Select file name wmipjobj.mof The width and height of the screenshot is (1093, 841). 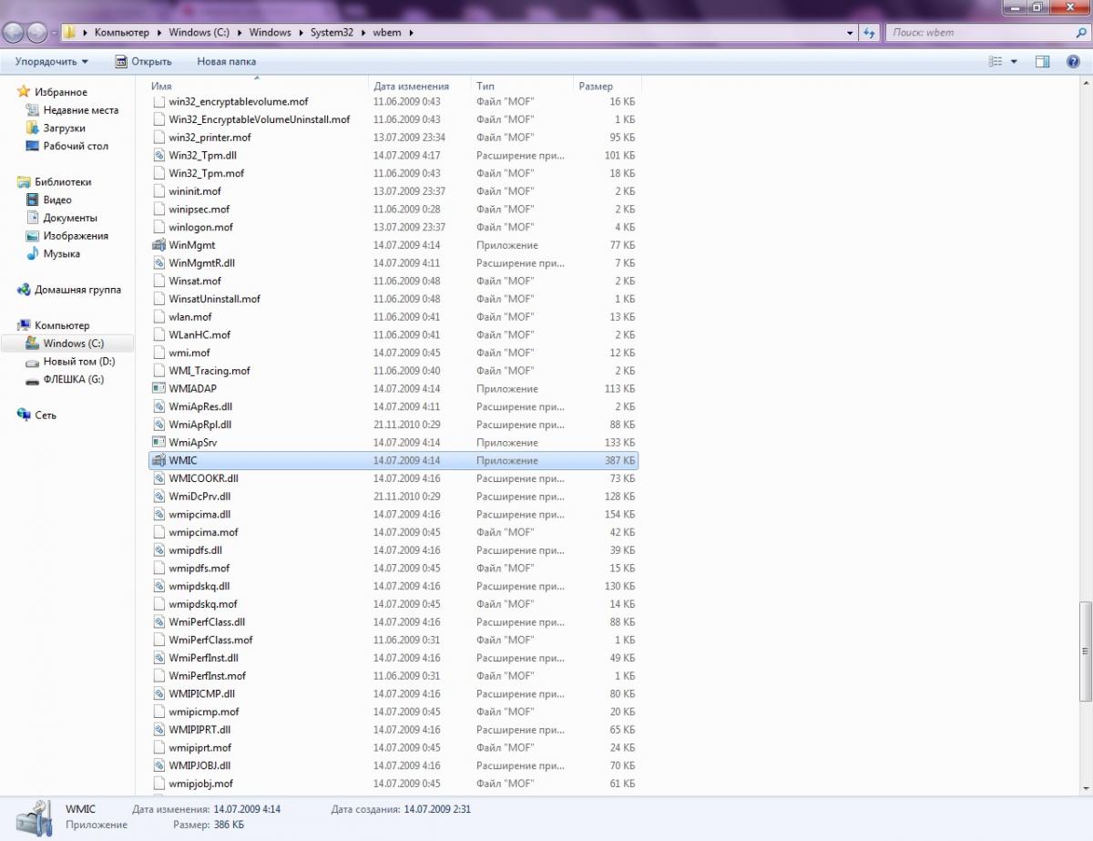point(200,784)
